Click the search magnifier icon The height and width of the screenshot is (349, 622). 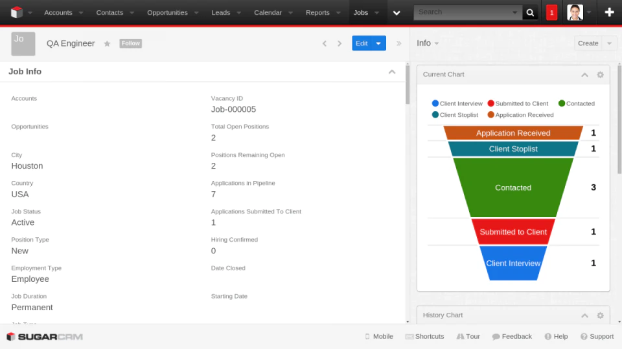(x=530, y=13)
